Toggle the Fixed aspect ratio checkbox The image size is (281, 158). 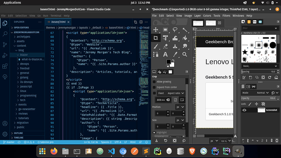[154, 93]
